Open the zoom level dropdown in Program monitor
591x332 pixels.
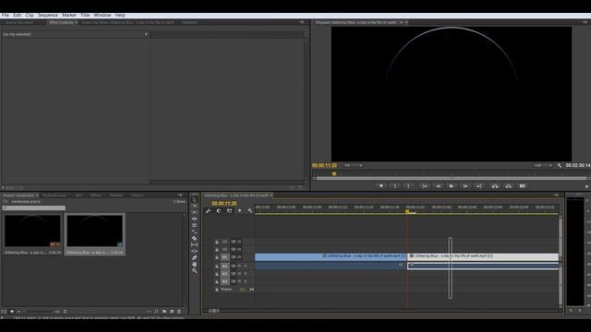point(353,165)
